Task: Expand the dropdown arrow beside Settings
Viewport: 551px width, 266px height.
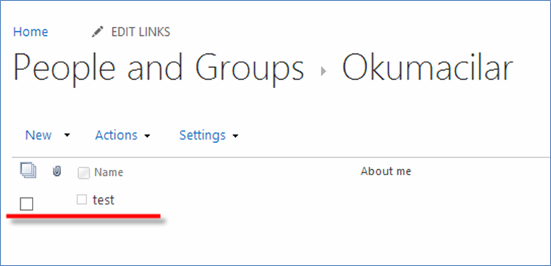Action: (235, 136)
